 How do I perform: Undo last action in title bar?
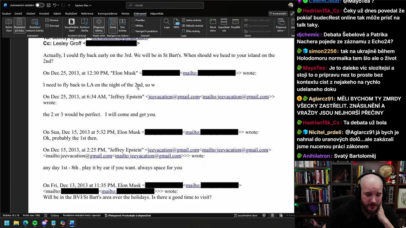coord(55,5)
